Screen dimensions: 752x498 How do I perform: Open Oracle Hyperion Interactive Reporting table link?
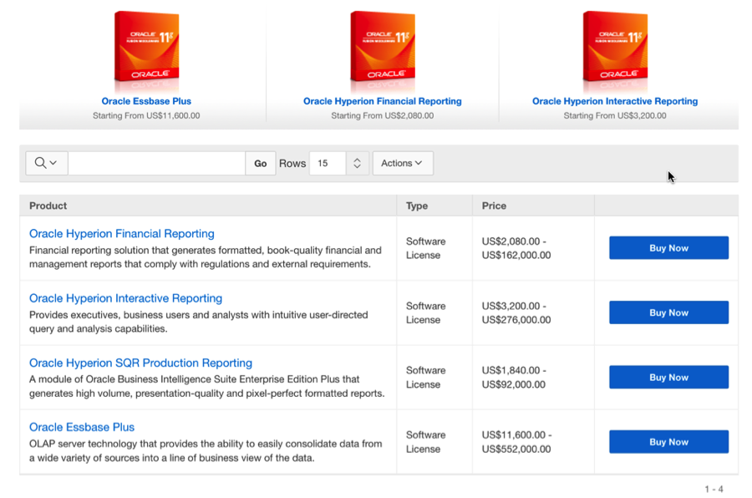point(125,298)
